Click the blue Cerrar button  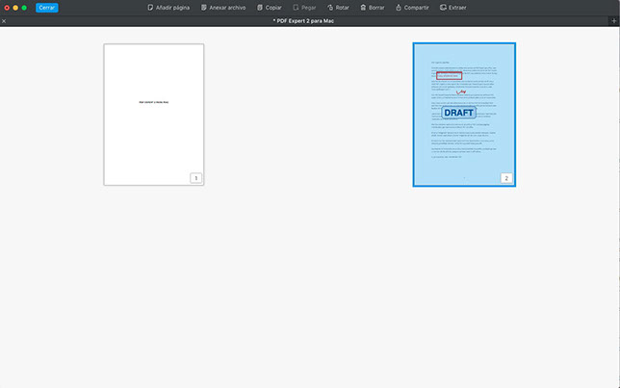coord(46,8)
